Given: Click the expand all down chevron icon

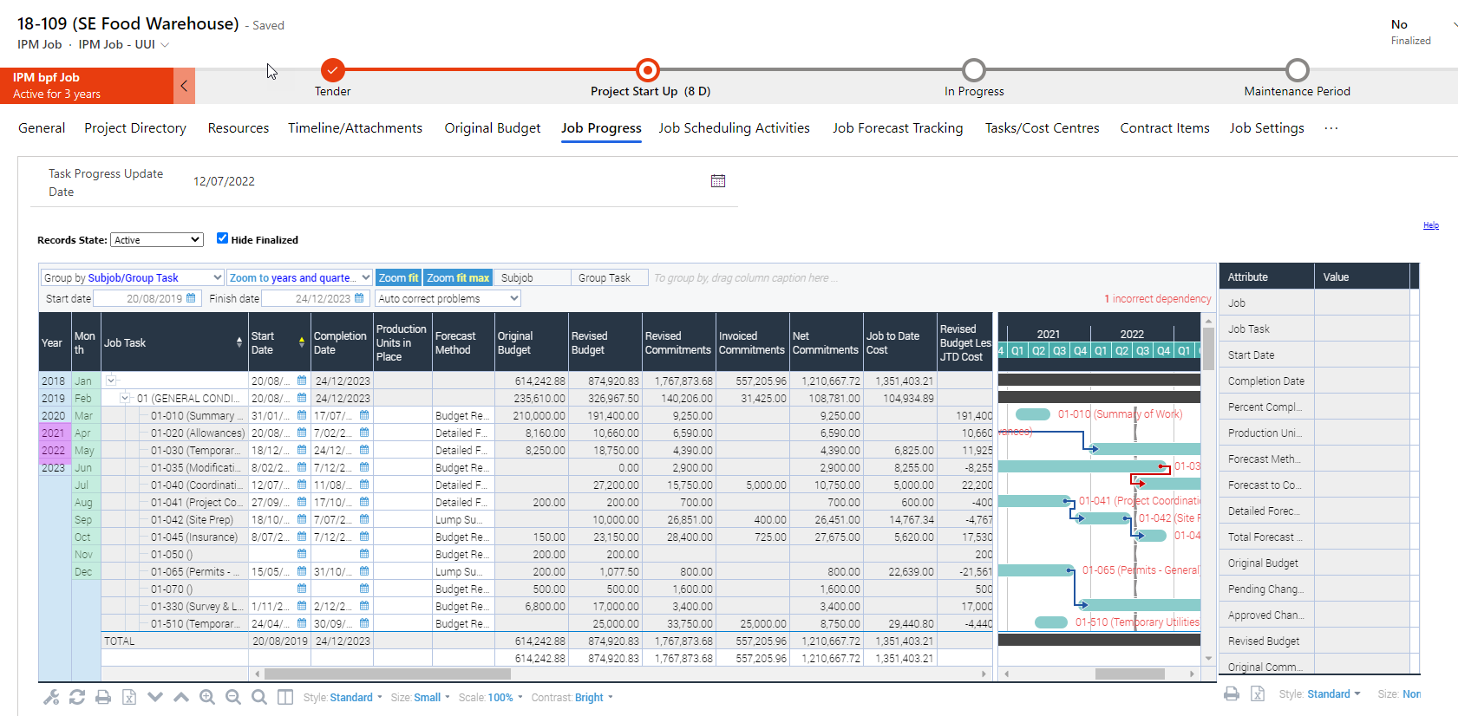Looking at the screenshot, I should pyautogui.click(x=155, y=697).
